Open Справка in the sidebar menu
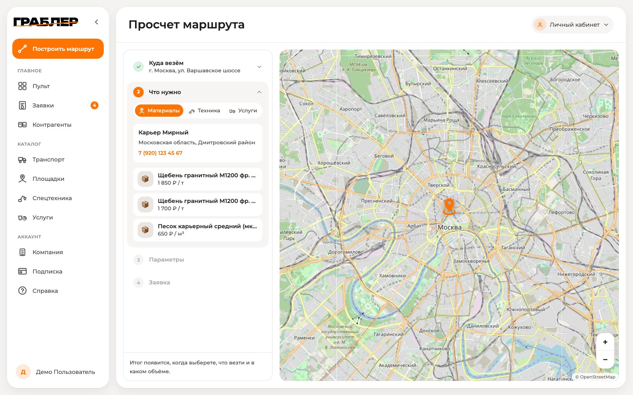This screenshot has width=633, height=395. pos(58,291)
